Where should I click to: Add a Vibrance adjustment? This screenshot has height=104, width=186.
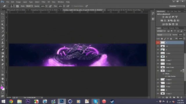coord(176,17)
